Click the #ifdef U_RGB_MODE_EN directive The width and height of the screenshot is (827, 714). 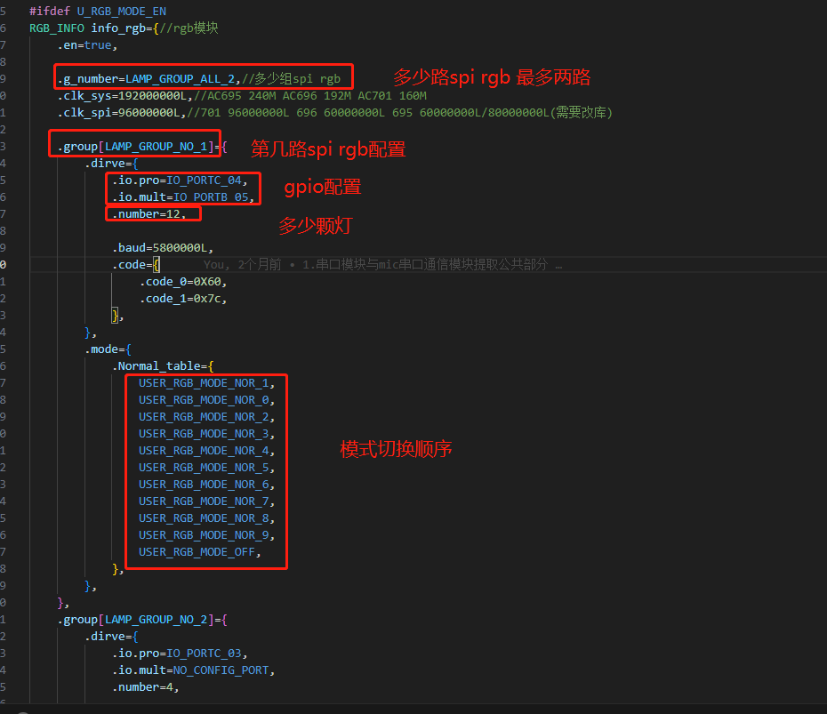click(98, 11)
